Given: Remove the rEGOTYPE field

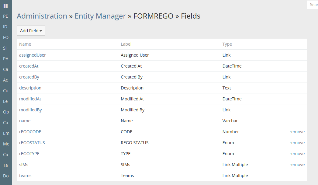Looking at the screenshot, I should 297,154.
